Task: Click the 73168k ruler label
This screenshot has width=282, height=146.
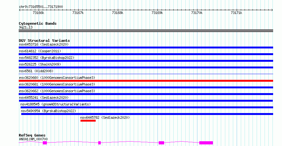Action: 118,13
